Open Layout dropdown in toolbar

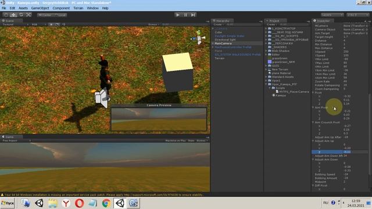[357, 15]
